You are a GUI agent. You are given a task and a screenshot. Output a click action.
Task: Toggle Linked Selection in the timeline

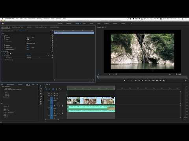[x=53, y=89]
